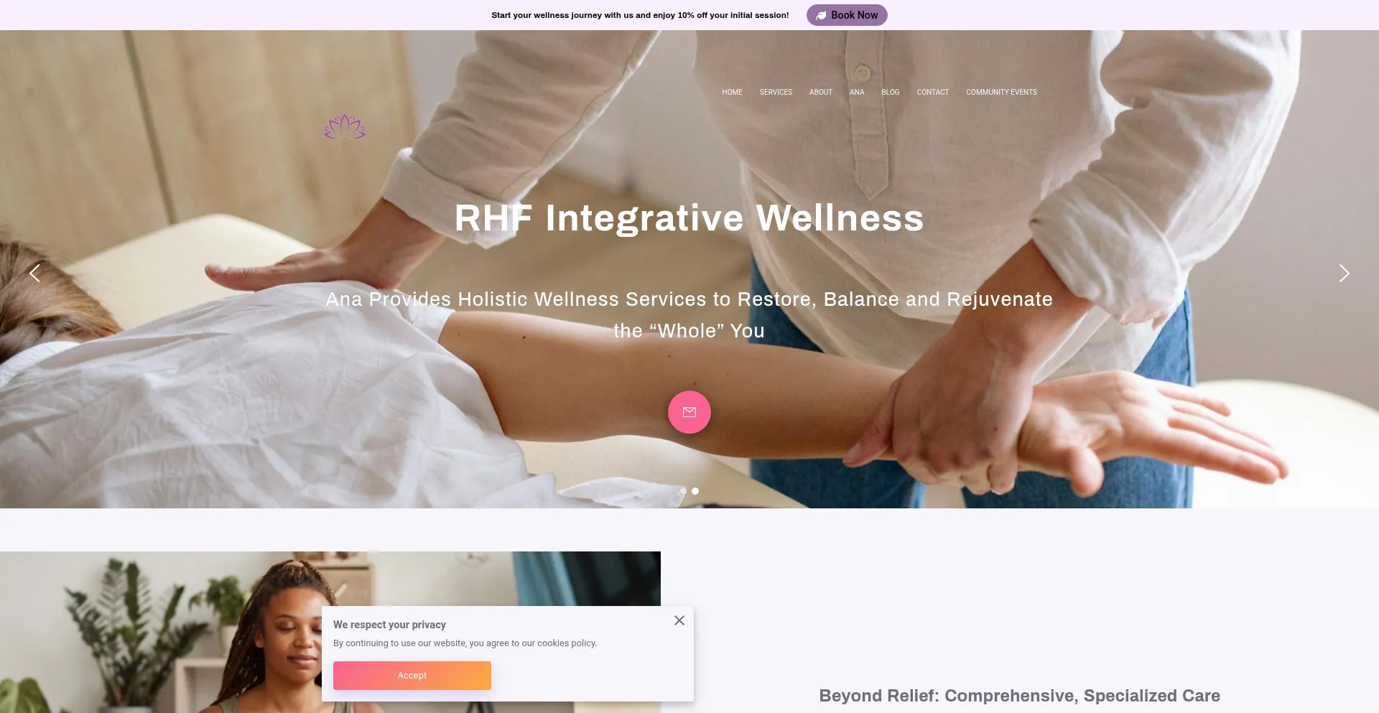Click the Book Now button
The height and width of the screenshot is (713, 1379).
coord(847,15)
